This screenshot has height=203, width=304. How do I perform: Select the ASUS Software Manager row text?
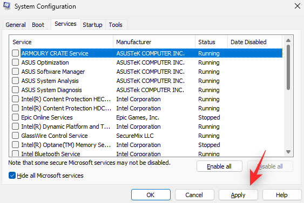tap(53, 72)
